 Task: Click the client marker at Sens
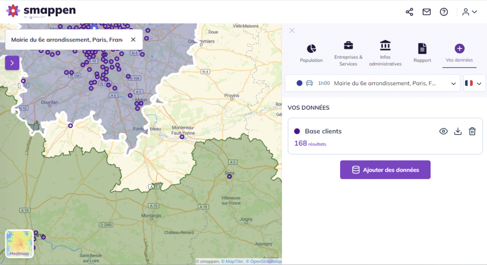pos(230,177)
